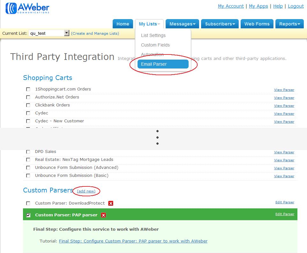Open the Web Forms tab

pyautogui.click(x=257, y=24)
